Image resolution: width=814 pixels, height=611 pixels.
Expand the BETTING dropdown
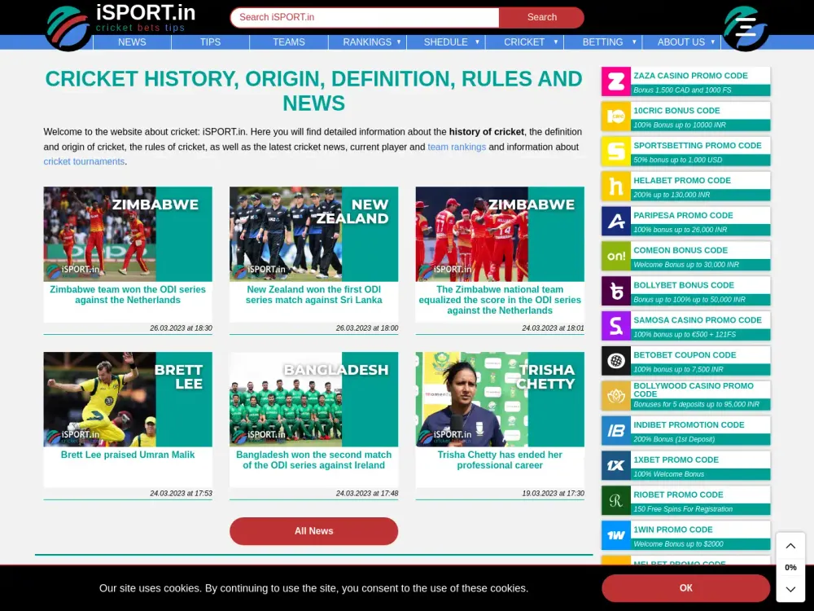pyautogui.click(x=602, y=42)
